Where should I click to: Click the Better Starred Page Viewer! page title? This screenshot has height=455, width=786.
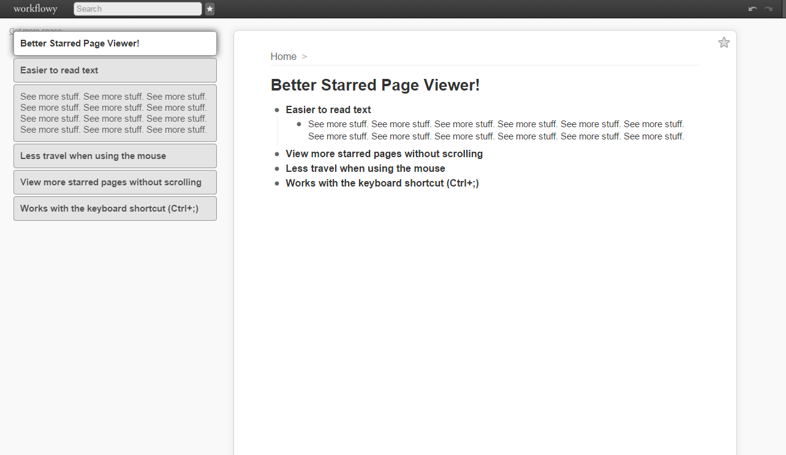[x=376, y=85]
